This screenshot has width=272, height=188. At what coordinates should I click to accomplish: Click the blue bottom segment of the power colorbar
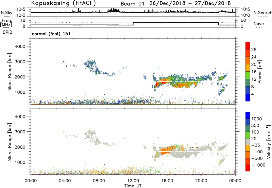pos(248,97)
